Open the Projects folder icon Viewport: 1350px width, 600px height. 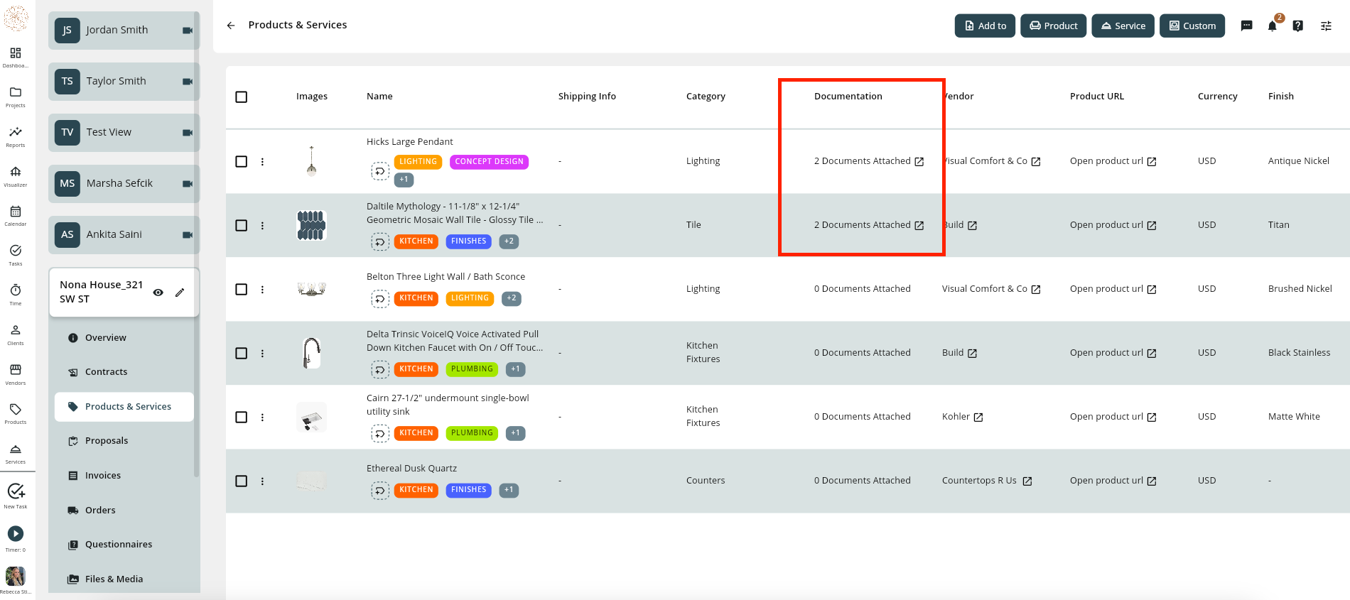click(x=16, y=92)
